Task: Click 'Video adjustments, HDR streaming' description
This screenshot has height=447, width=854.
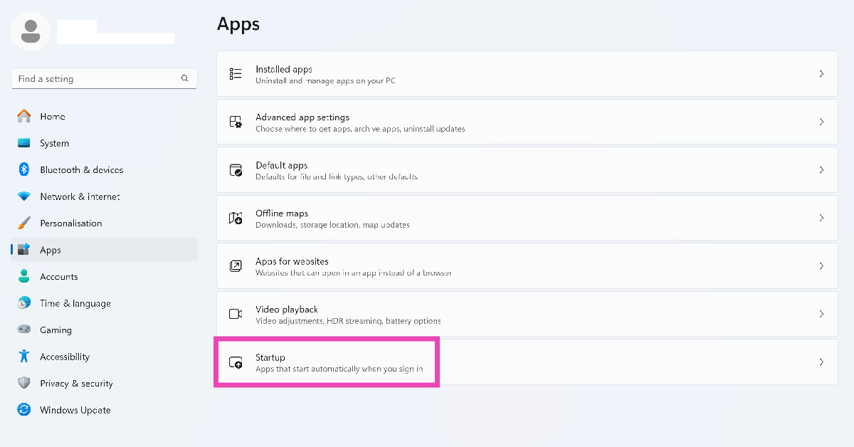Action: [348, 321]
